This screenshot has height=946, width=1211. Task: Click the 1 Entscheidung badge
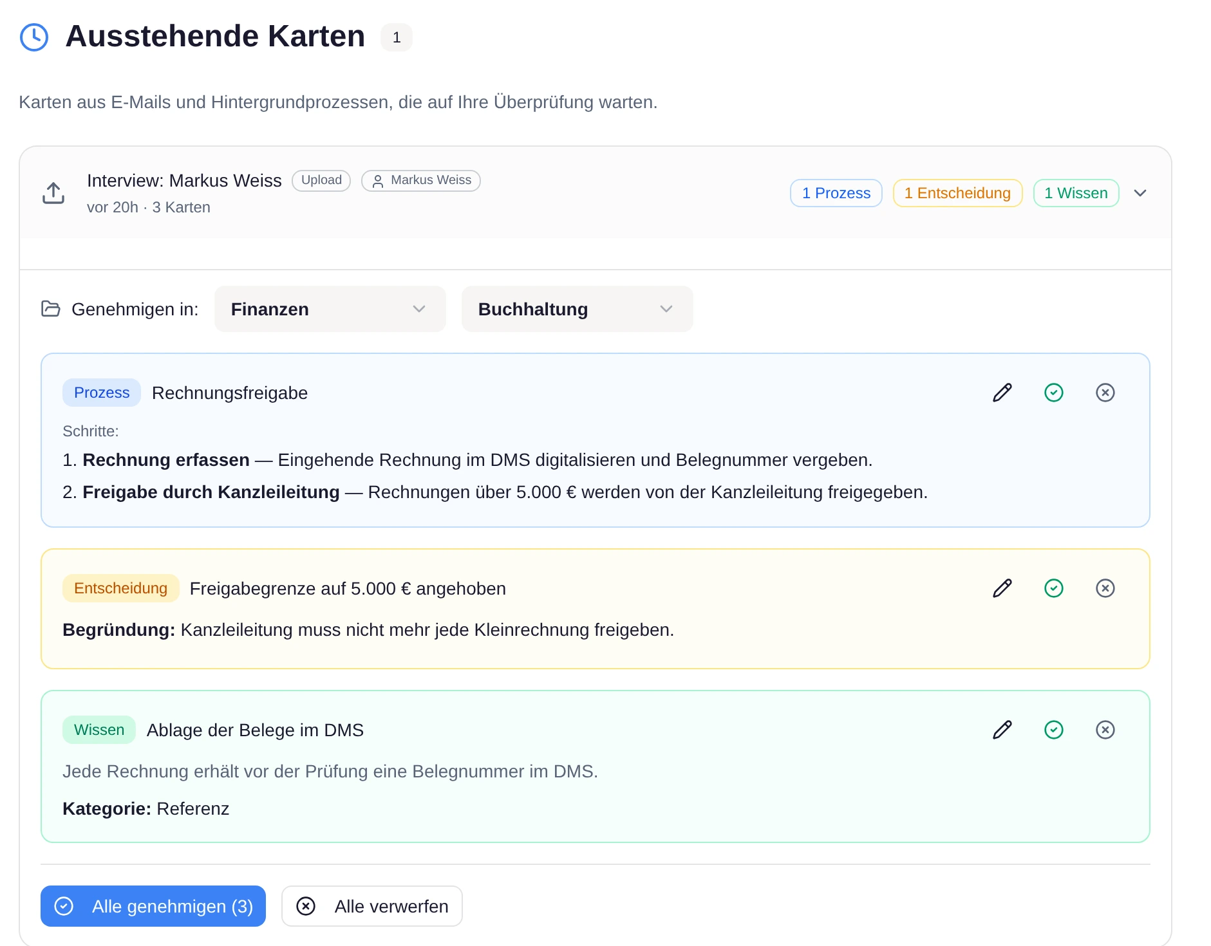[957, 193]
